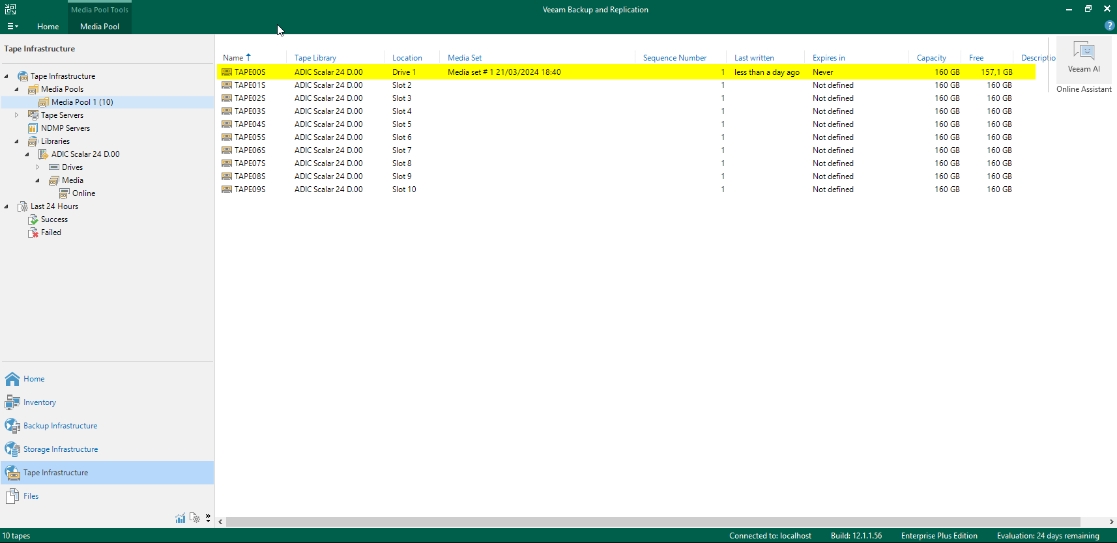Click the ADIC Scalar 24 library icon

(44, 154)
